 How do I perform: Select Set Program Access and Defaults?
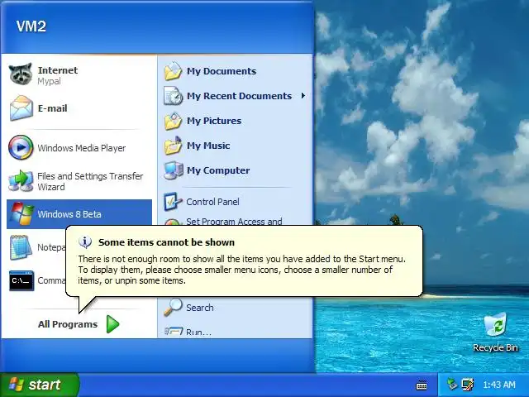coord(234,221)
